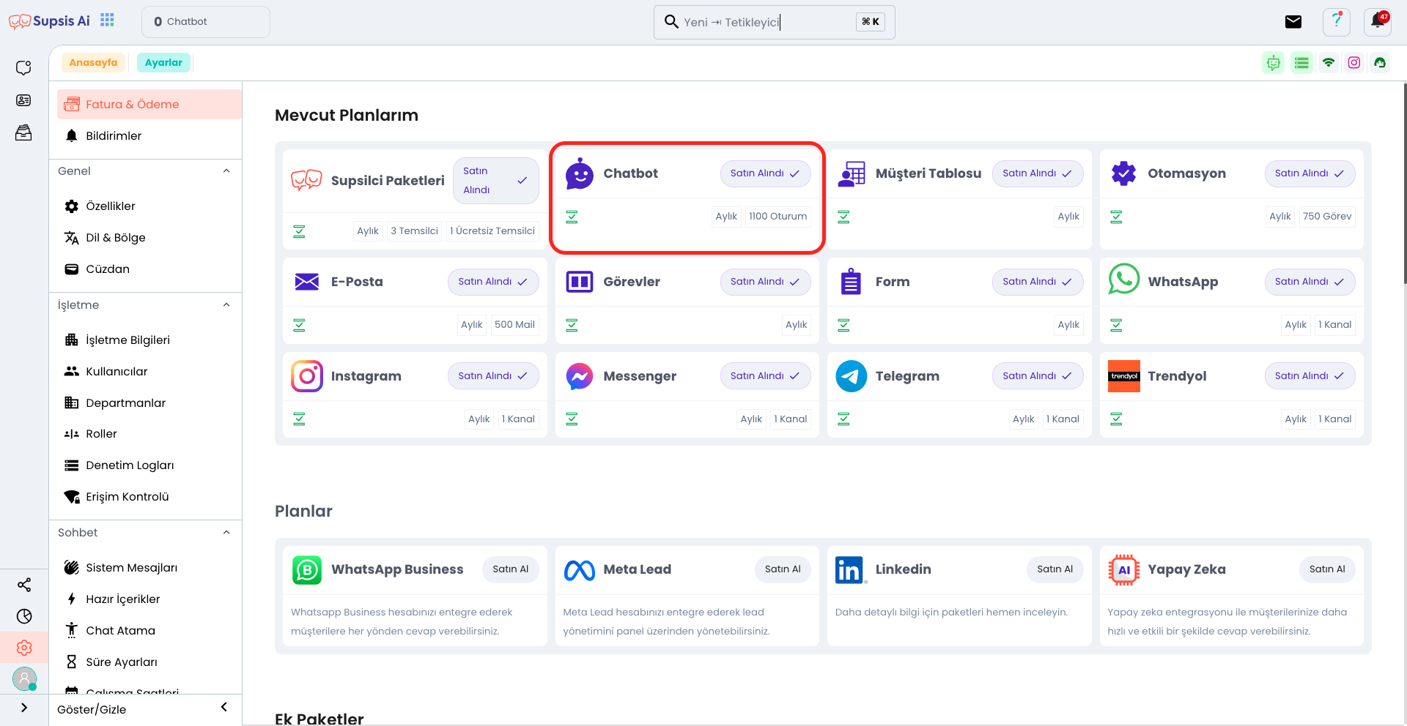Click Satın Alındı on Chatbot card
This screenshot has width=1407, height=726.
click(765, 173)
